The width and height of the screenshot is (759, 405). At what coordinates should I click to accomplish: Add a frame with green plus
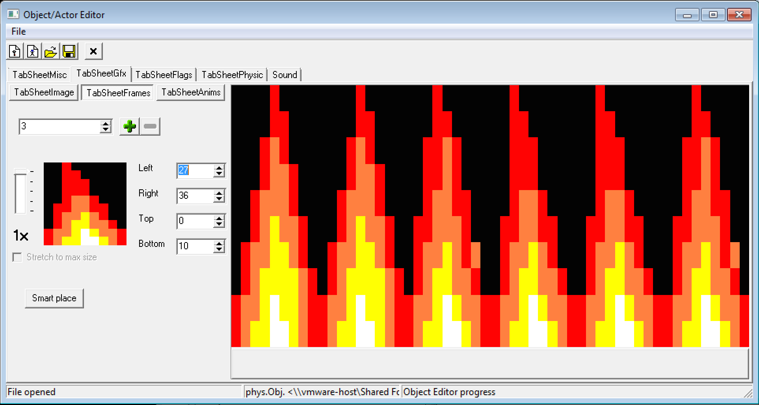pyautogui.click(x=129, y=127)
